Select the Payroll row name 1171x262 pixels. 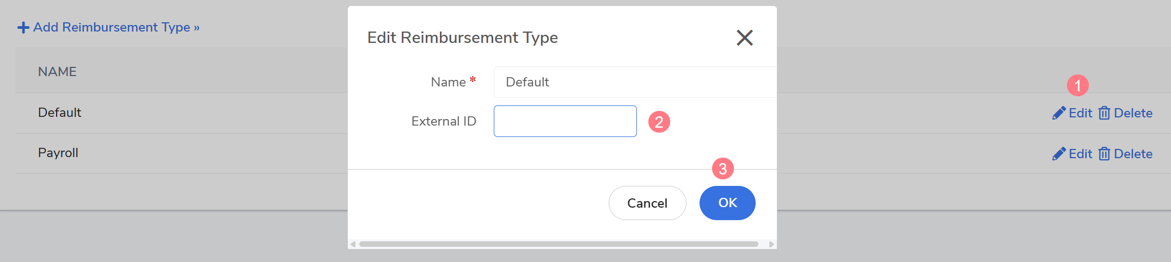[x=58, y=153]
